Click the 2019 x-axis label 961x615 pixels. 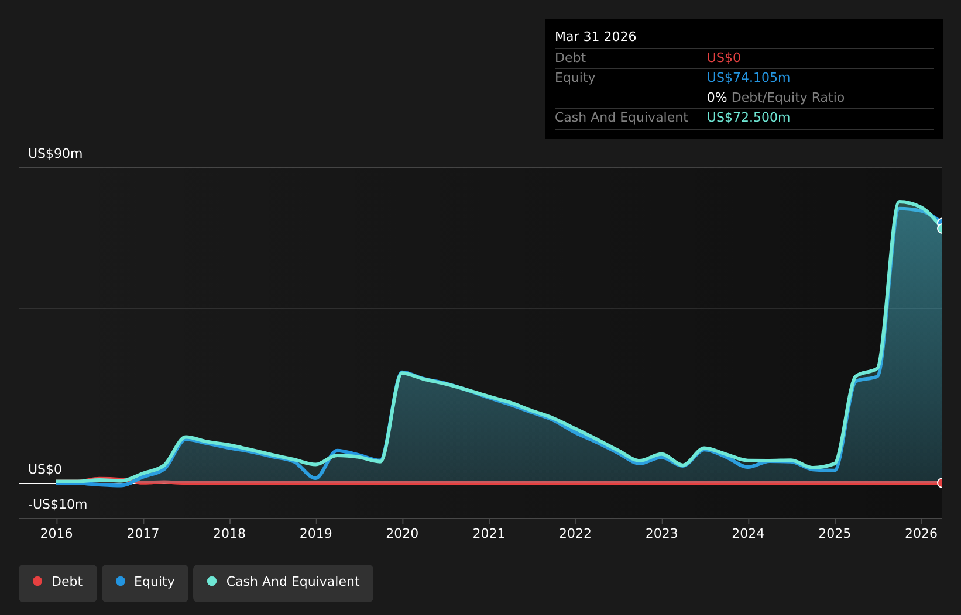(315, 534)
